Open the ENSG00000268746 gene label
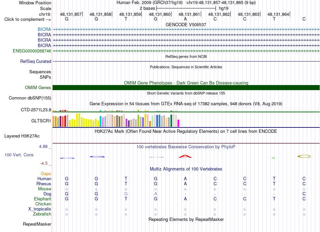The width and height of the screenshot is (320, 232). (32, 51)
